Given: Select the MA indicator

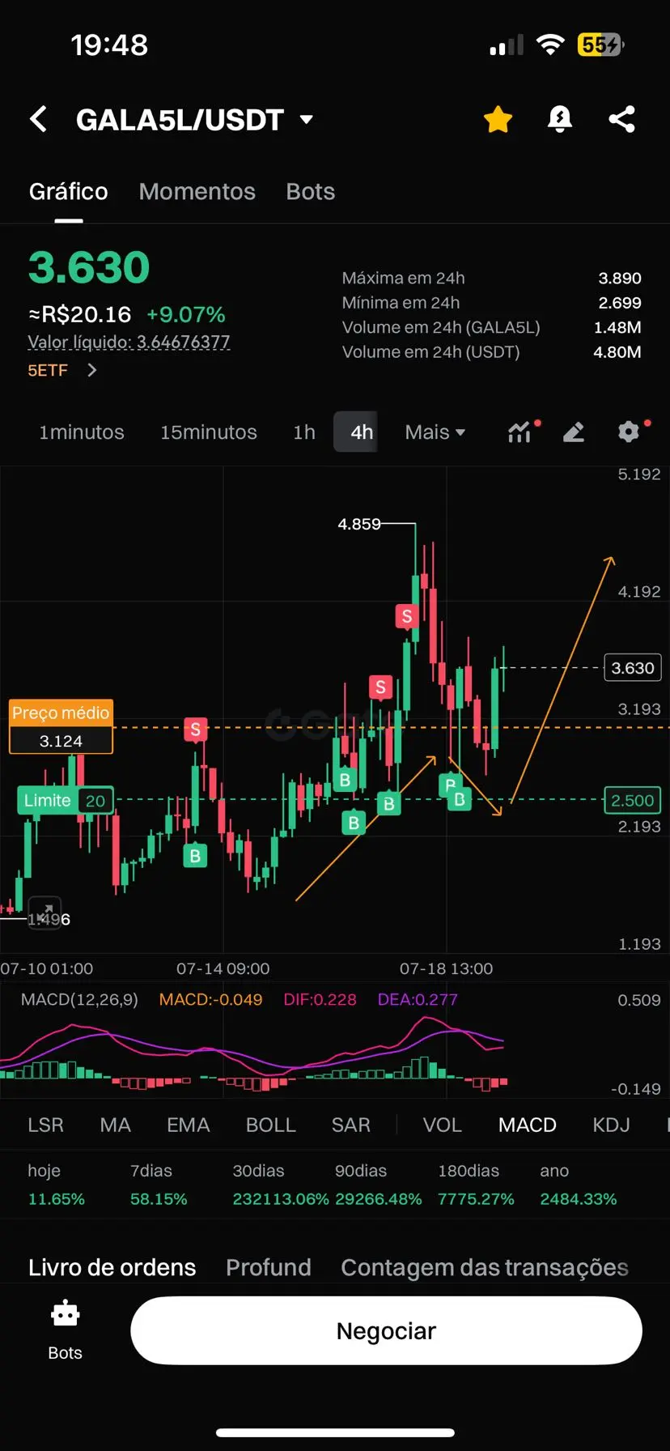Looking at the screenshot, I should (115, 1125).
